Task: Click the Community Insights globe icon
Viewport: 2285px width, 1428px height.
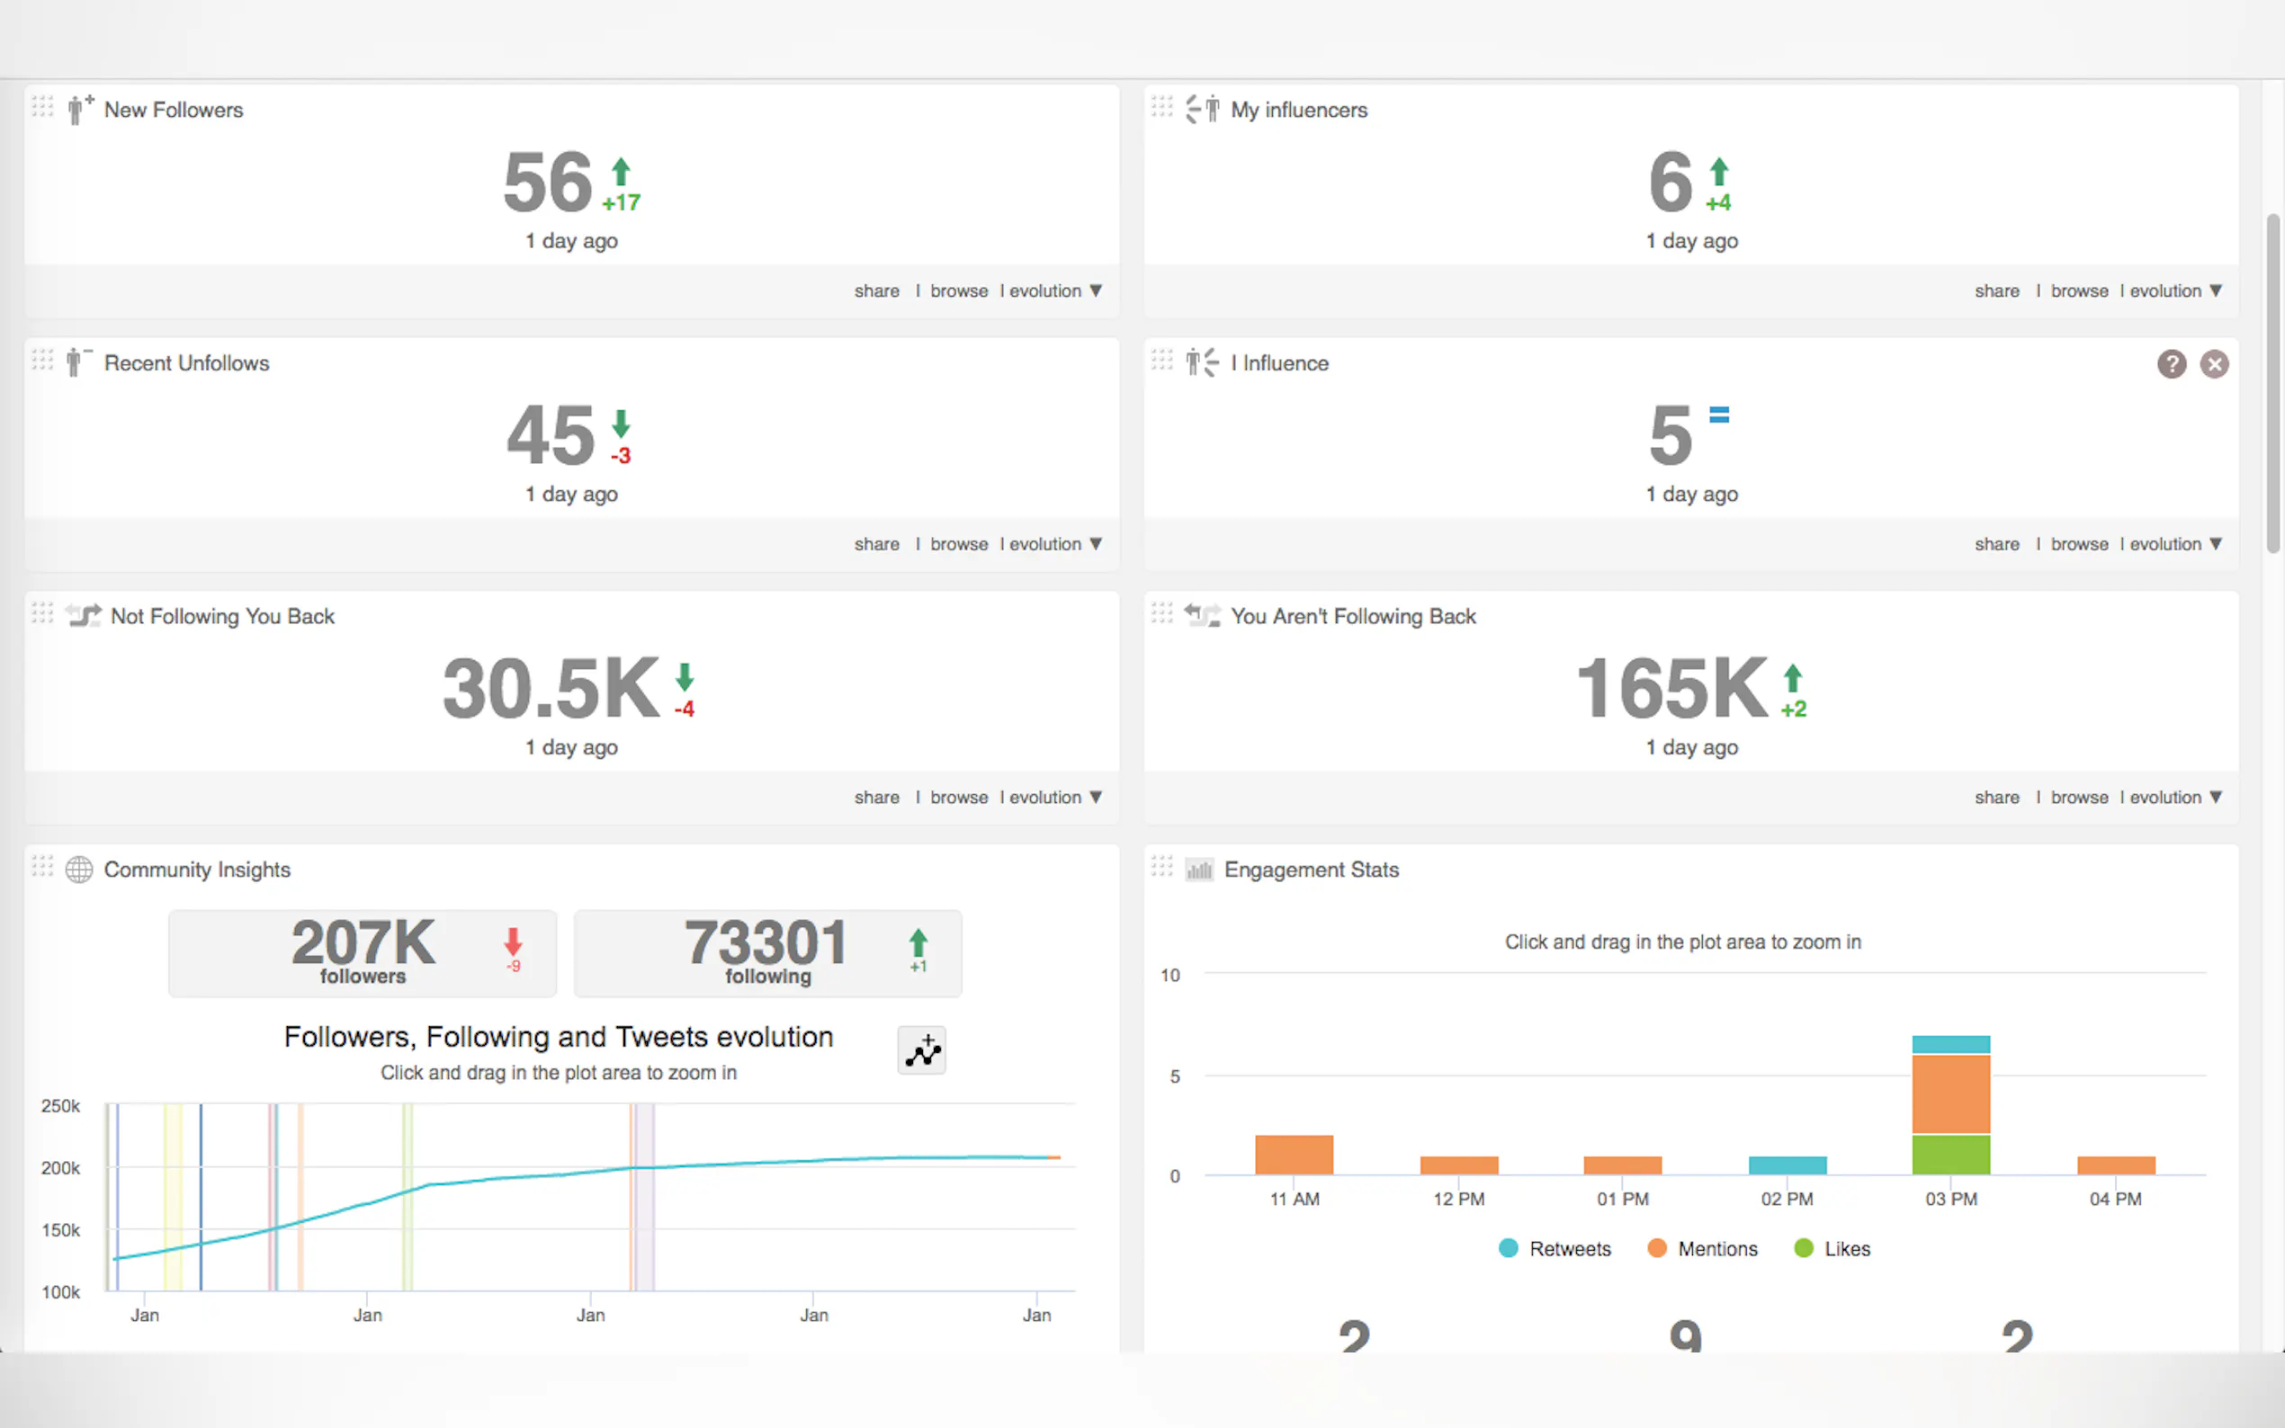Action: point(79,869)
